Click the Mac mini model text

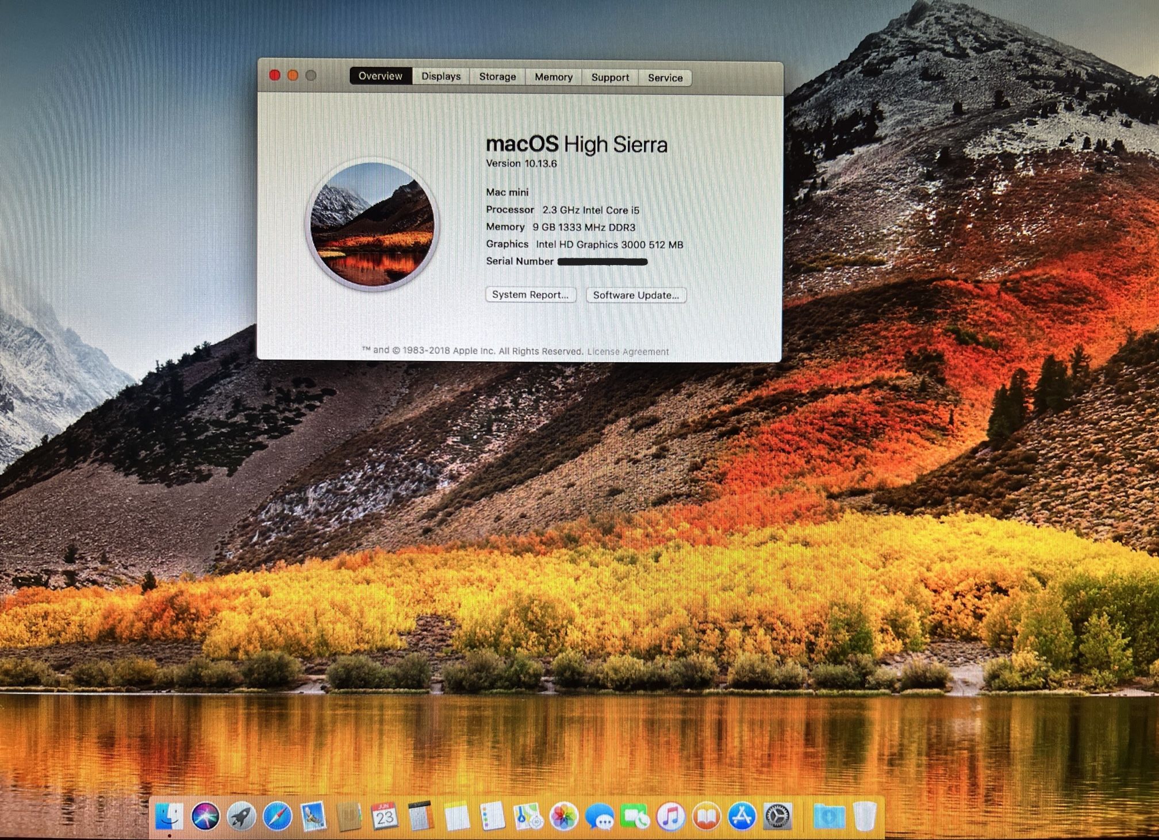(507, 192)
